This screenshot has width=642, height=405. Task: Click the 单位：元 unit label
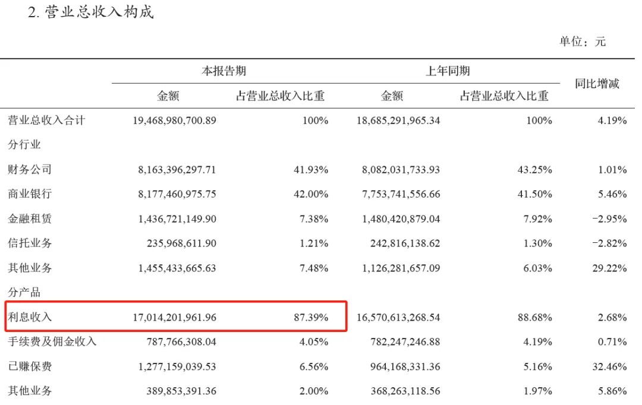click(582, 42)
